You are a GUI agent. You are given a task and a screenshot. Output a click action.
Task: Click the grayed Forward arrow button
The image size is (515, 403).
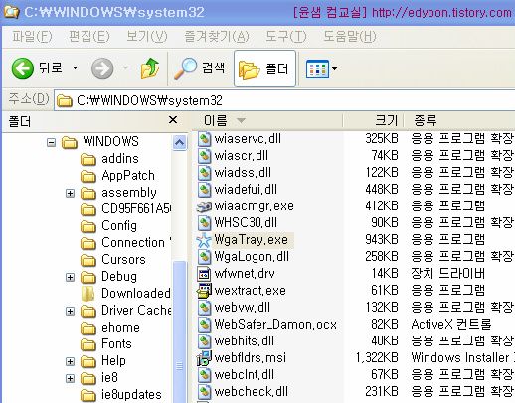[102, 68]
